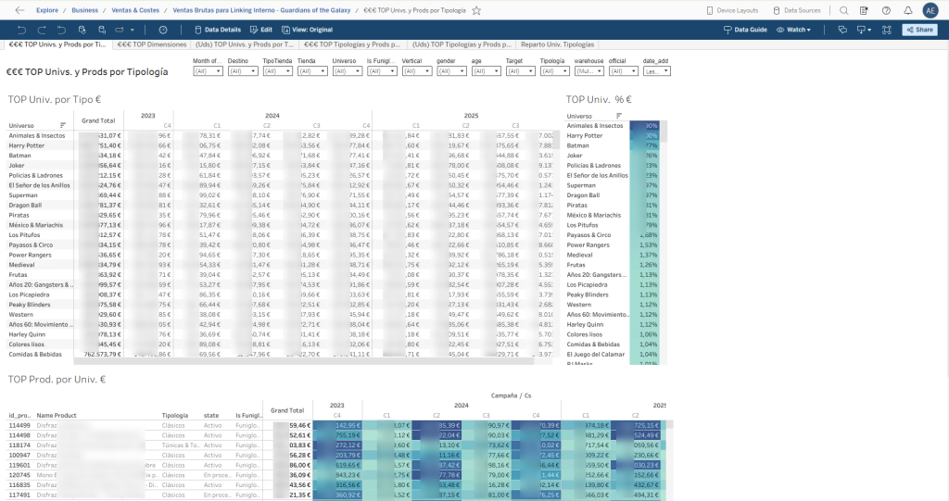Open notifications bell icon
The image size is (949, 501).
point(908,10)
